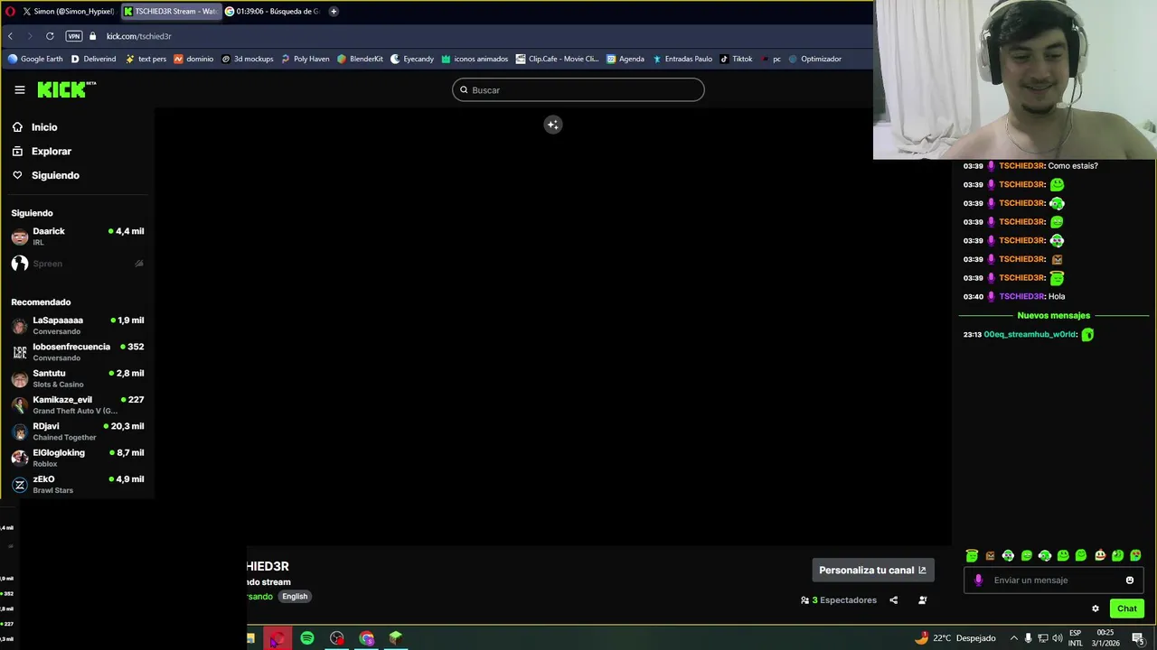
Task: Open the Minecraft block icon on taskbar
Action: 395,638
